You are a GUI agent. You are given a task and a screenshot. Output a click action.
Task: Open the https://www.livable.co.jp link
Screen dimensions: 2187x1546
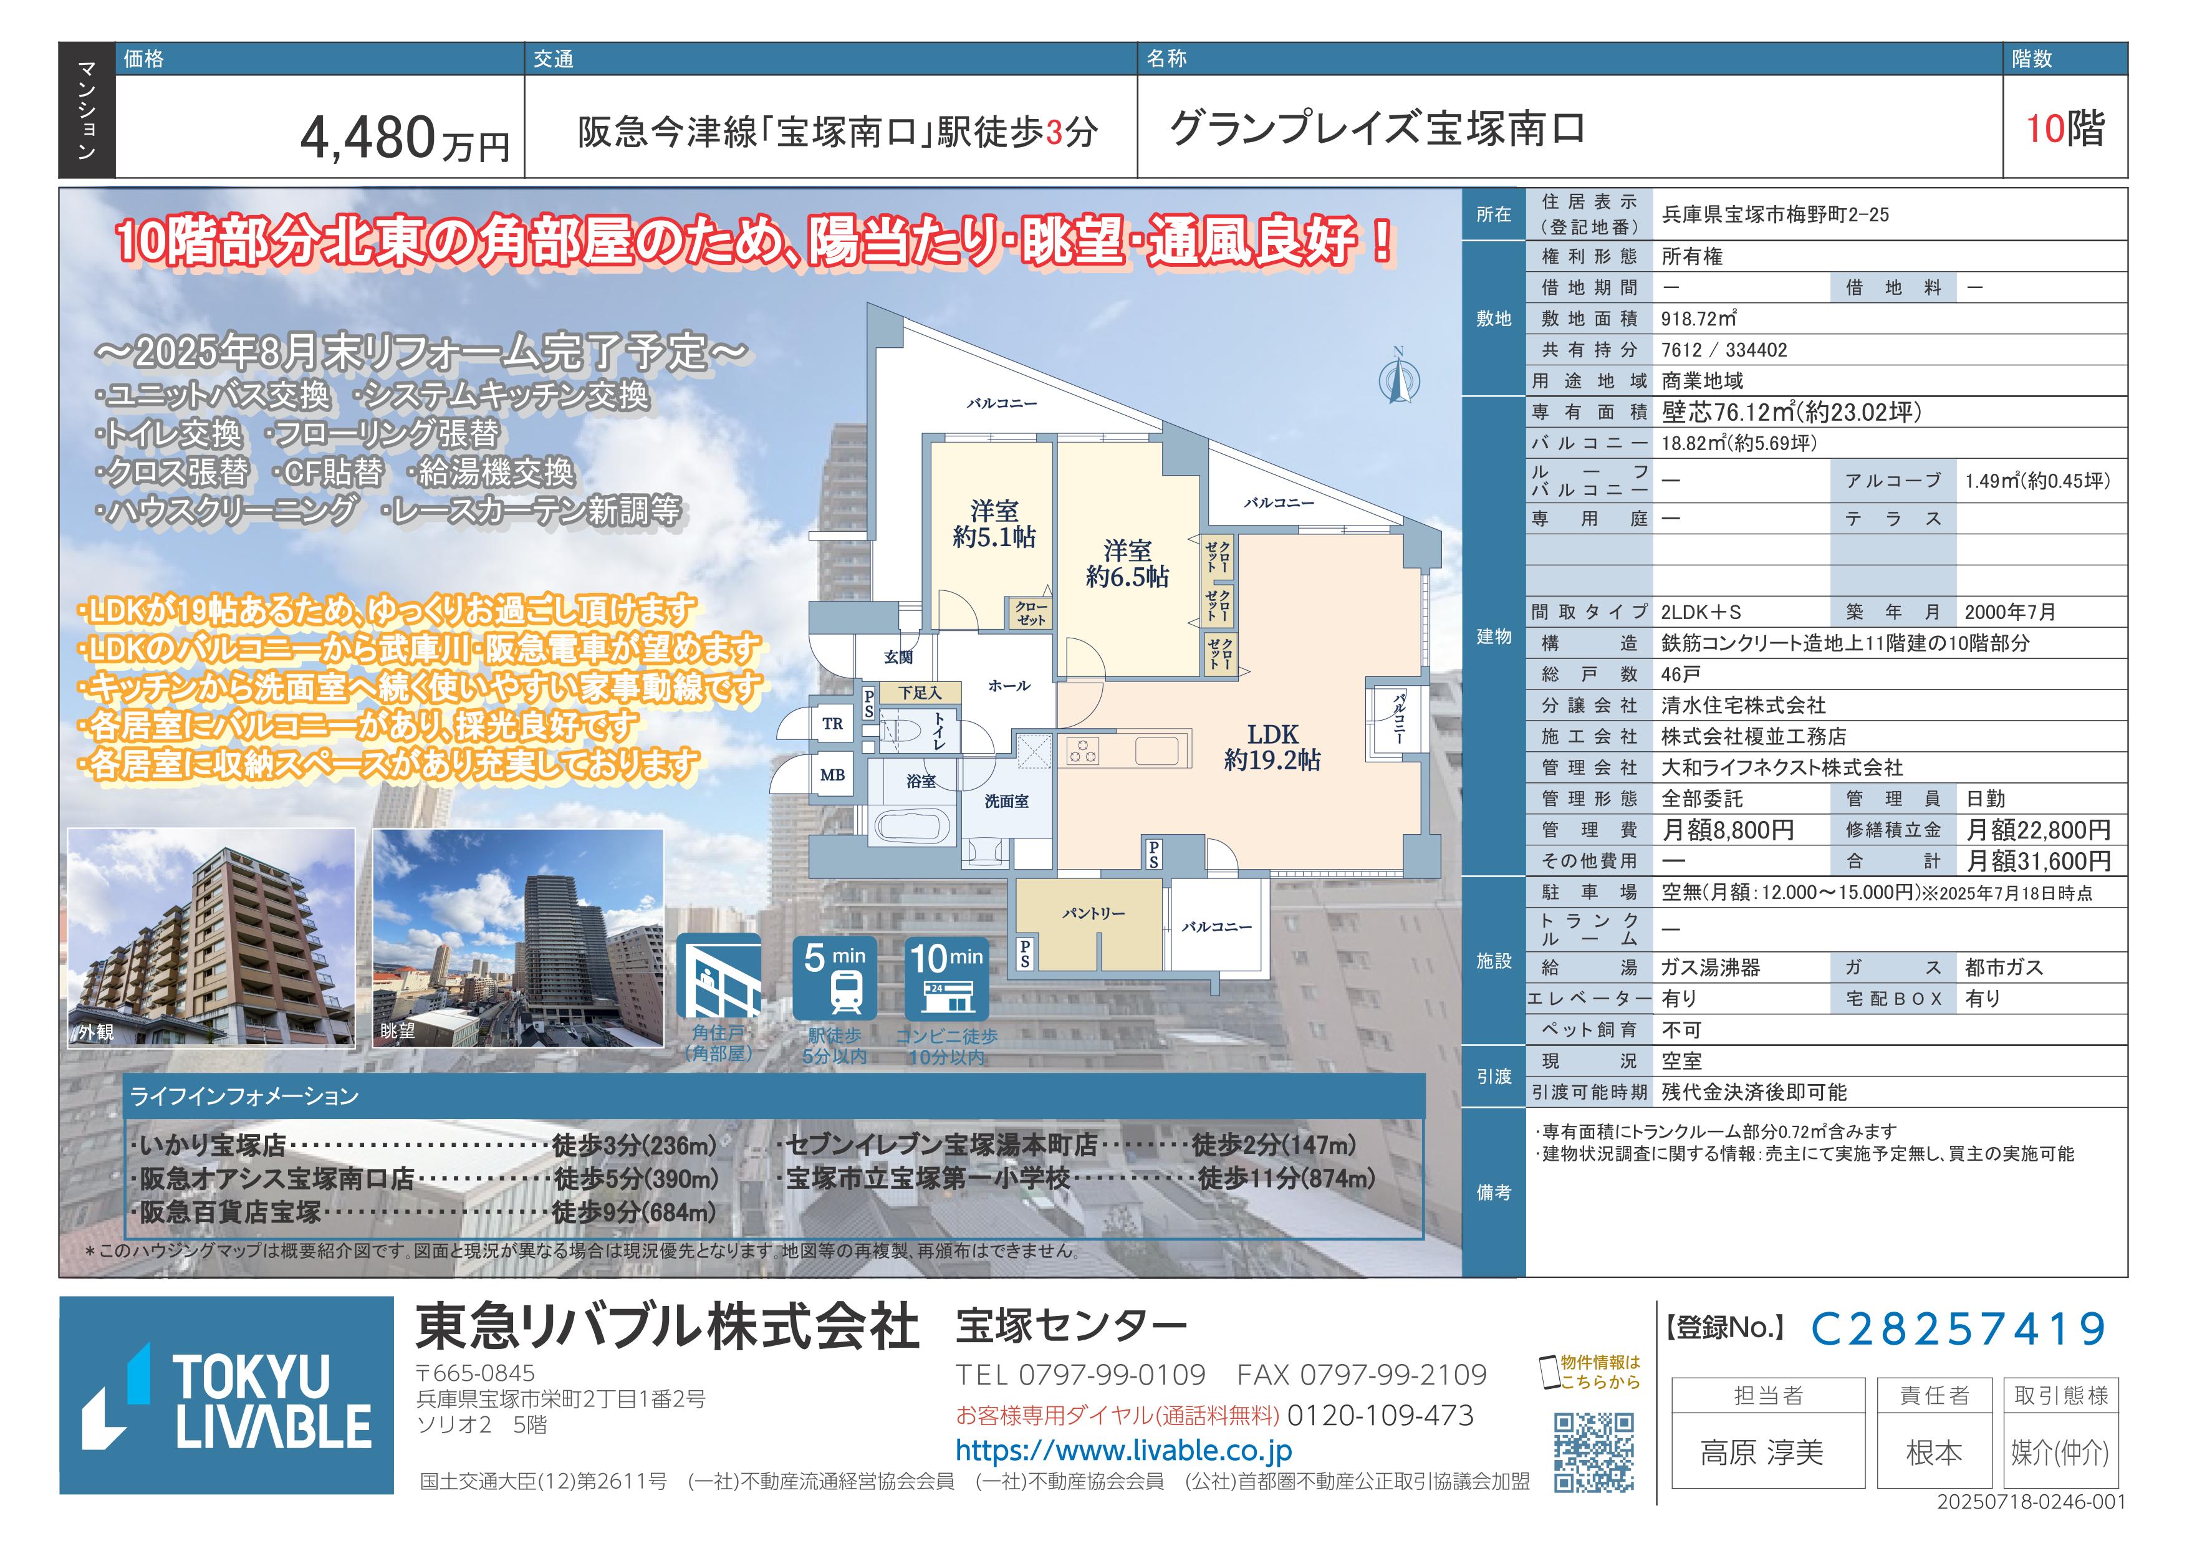(1123, 1451)
